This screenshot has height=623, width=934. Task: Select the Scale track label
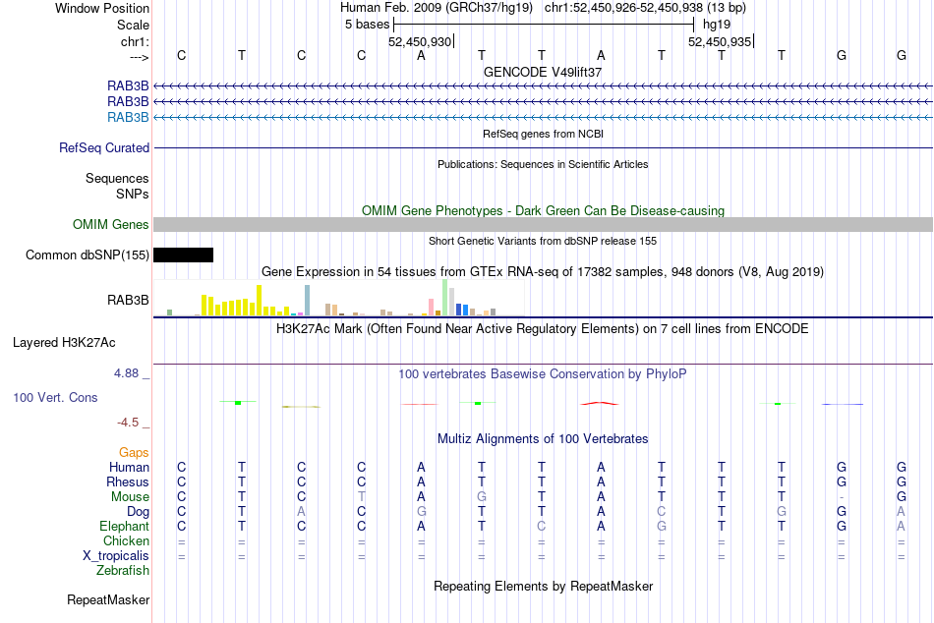pos(133,25)
